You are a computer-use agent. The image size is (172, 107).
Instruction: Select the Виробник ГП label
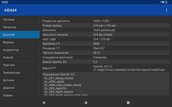point(51,44)
